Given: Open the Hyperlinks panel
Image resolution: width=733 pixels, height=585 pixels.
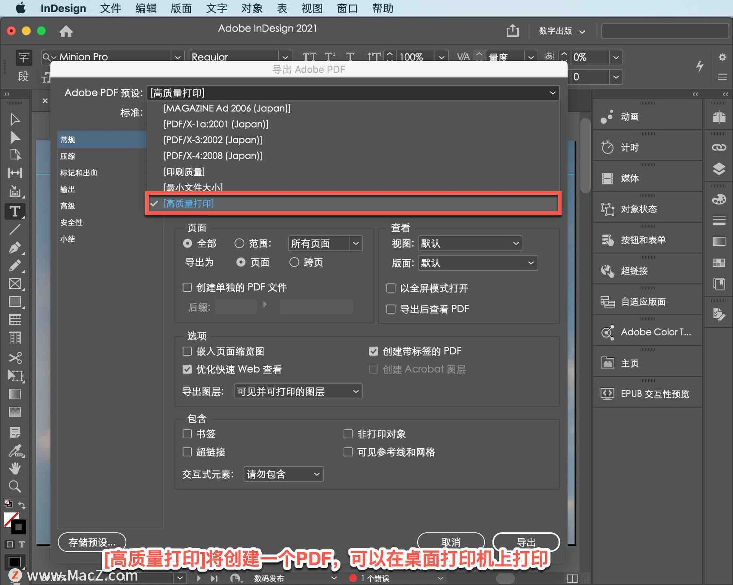Looking at the screenshot, I should tap(647, 271).
